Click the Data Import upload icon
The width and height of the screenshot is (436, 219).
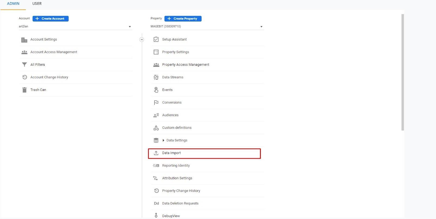coord(156,153)
